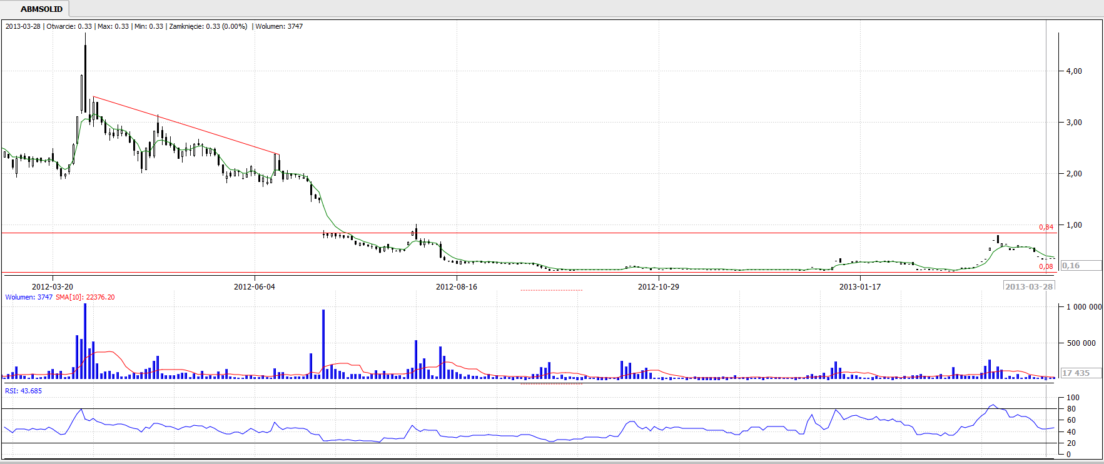Viewport: 1104px width, 464px height.
Task: Click the boxed 0,16 price value
Action: (1081, 265)
